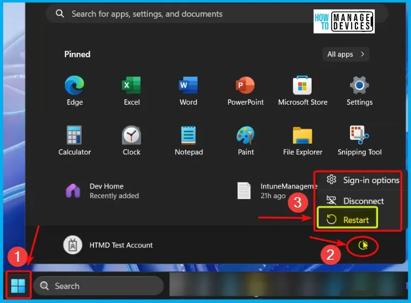
Task: Click the Pinned section heading
Action: pos(77,54)
